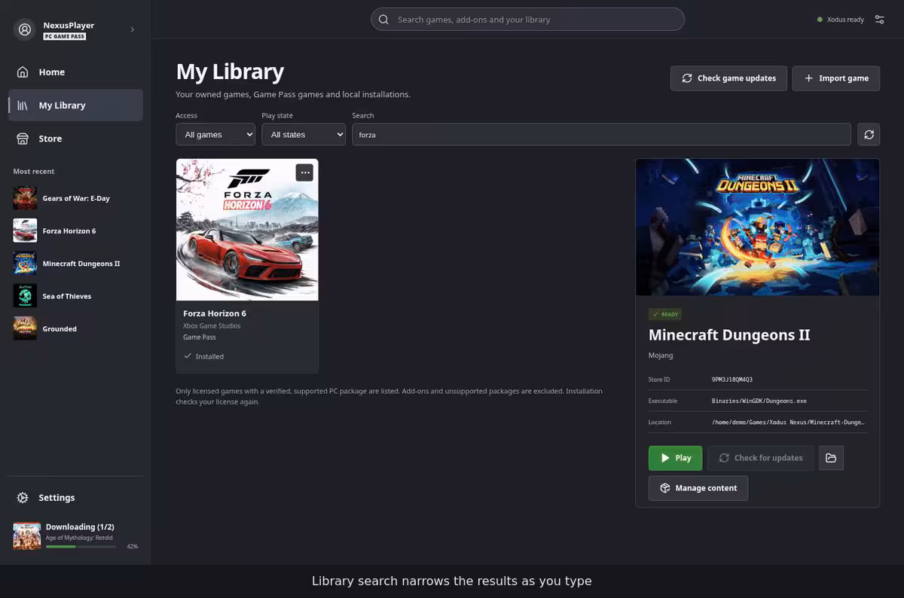This screenshot has height=598, width=904.
Task: Click Xbox Game Studios publisher text
Action: click(212, 326)
